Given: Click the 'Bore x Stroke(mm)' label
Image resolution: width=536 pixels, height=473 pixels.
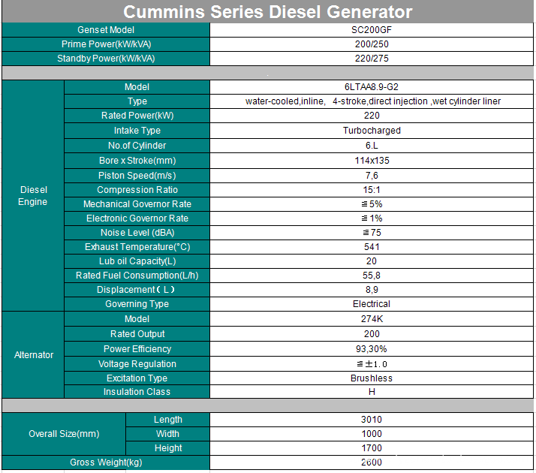Looking at the screenshot, I should tap(137, 161).
